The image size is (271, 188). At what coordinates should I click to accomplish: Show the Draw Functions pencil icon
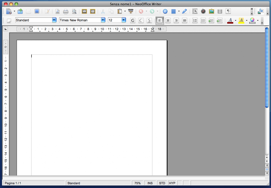pos(184,11)
